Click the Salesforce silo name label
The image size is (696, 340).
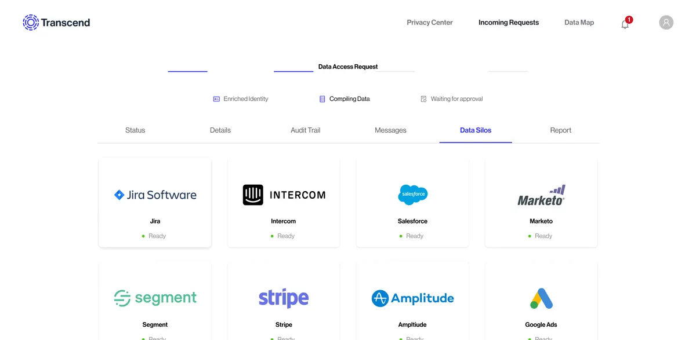pos(413,221)
